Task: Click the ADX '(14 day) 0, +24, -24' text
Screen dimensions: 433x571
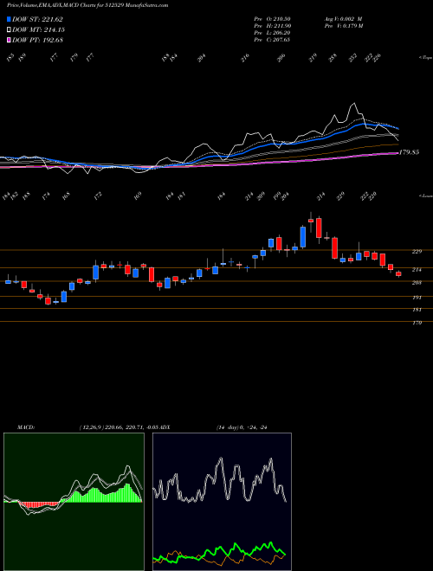Action: (242, 427)
